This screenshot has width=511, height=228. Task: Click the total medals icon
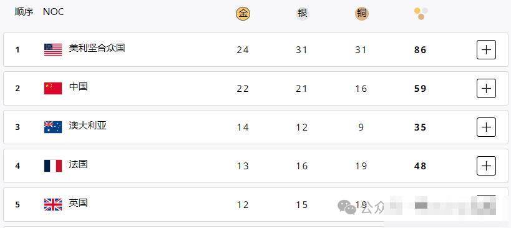(x=421, y=14)
